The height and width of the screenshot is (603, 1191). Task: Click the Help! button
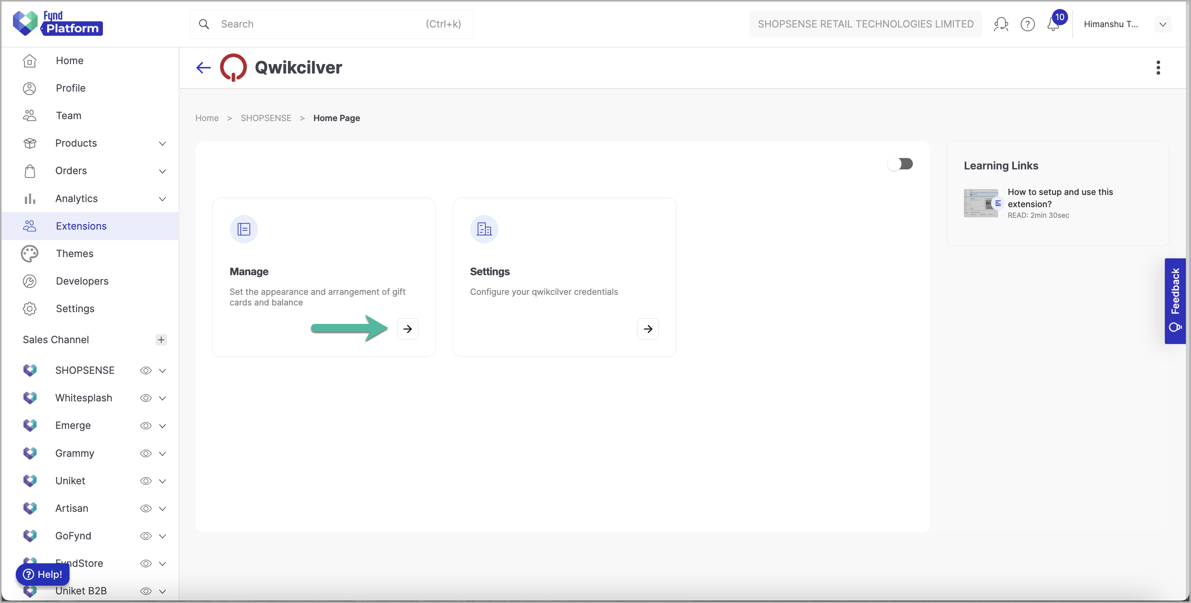(x=42, y=574)
